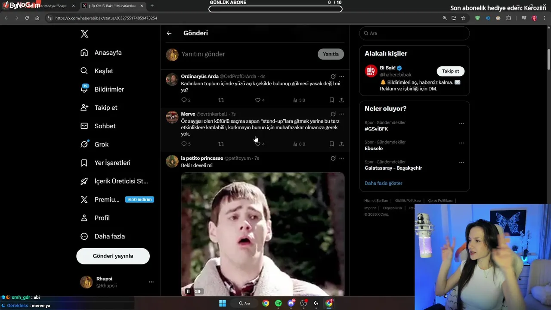This screenshot has width=551, height=310.
Task: Open Grok from sidebar
Action: coord(95,144)
